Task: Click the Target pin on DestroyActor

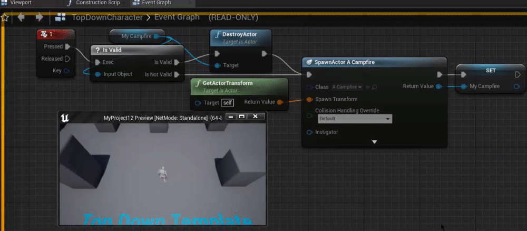Action: point(218,65)
